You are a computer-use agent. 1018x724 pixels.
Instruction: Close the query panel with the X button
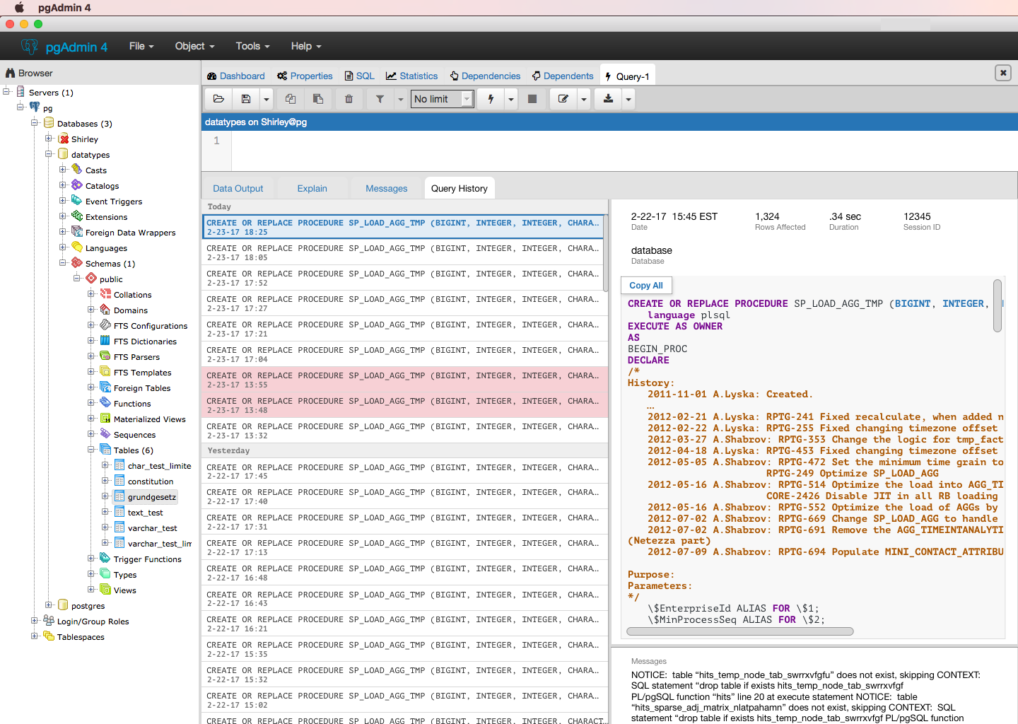click(x=1002, y=73)
